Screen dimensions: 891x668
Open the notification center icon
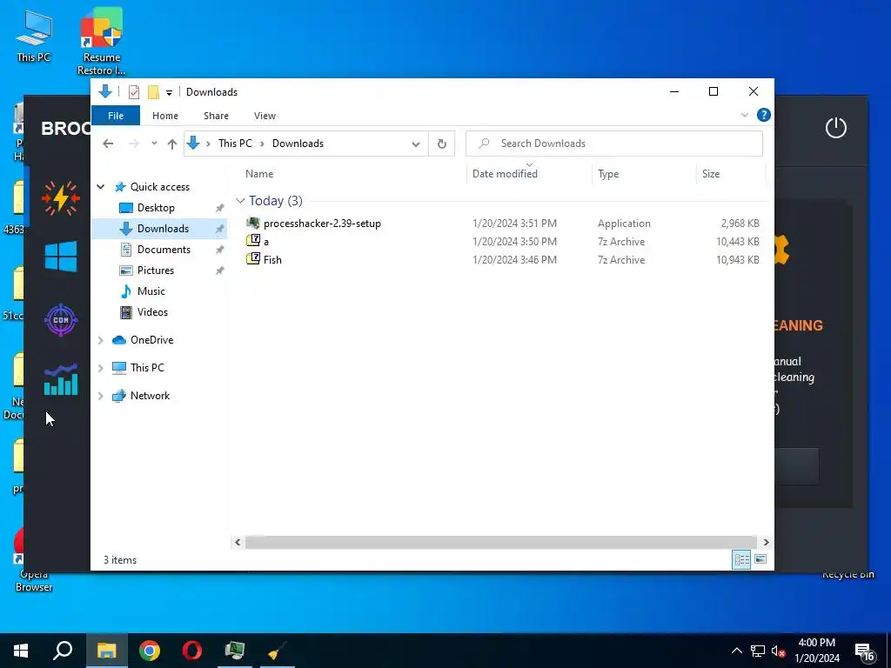point(864,652)
